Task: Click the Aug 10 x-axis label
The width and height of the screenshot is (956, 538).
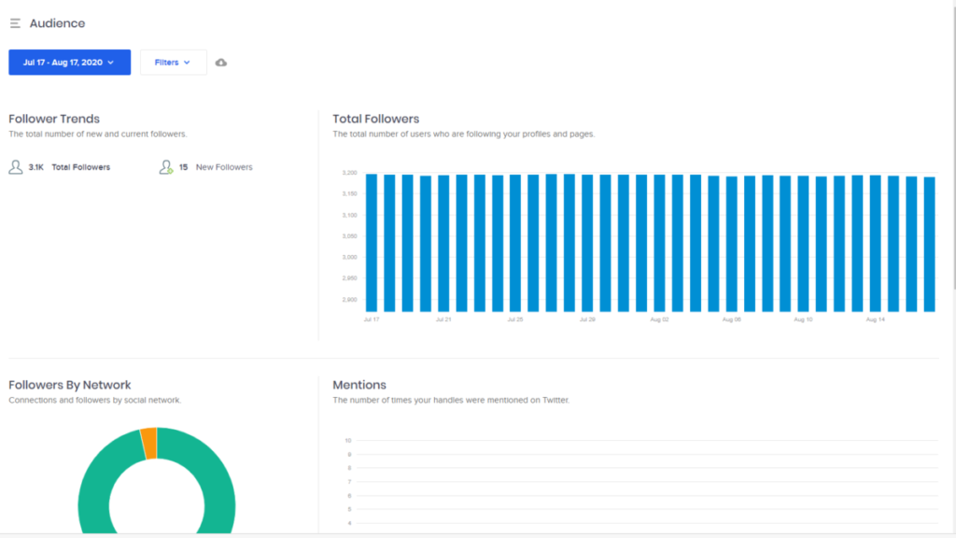Action: tap(803, 319)
